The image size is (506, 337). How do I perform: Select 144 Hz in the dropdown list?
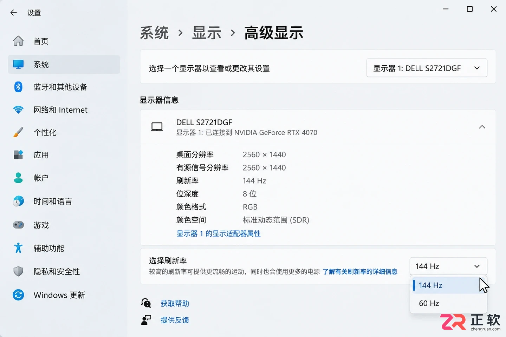pyautogui.click(x=448, y=285)
